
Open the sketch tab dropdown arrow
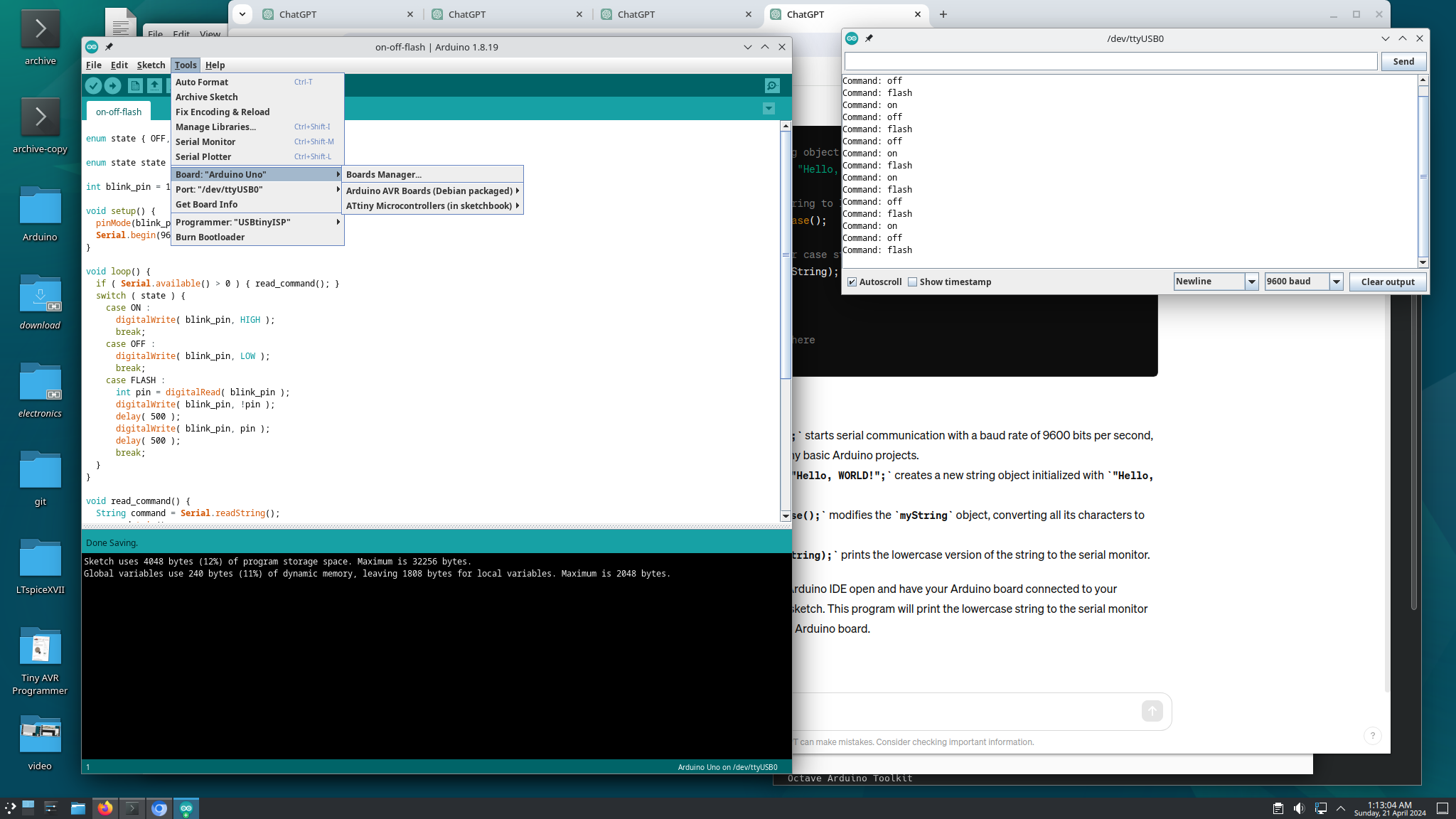[x=769, y=109]
